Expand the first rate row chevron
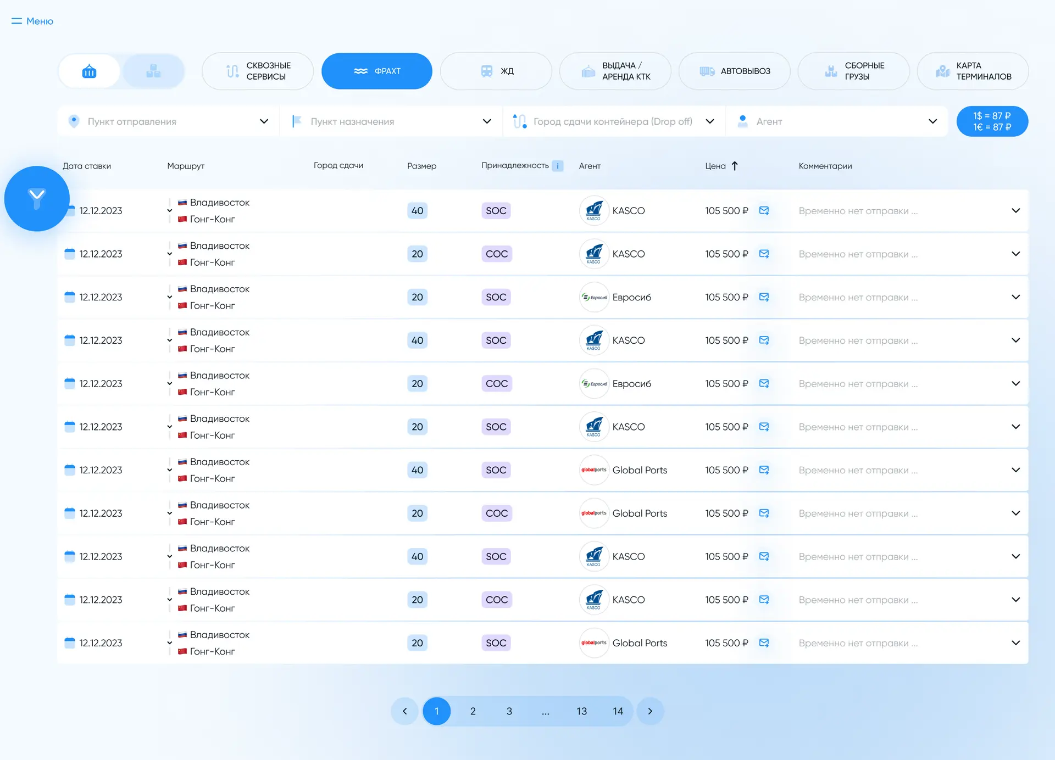 tap(1015, 210)
